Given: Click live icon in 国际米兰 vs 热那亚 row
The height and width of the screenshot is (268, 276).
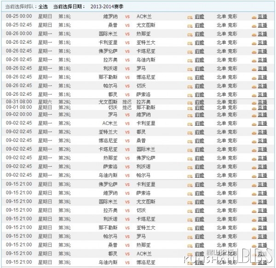Looking at the screenshot, I should tap(254, 35).
